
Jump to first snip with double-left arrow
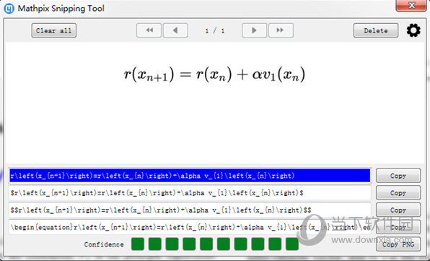tap(149, 30)
